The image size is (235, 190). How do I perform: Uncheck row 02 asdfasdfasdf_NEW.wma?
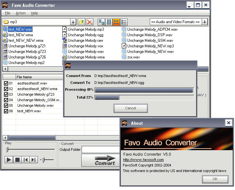[6, 89]
